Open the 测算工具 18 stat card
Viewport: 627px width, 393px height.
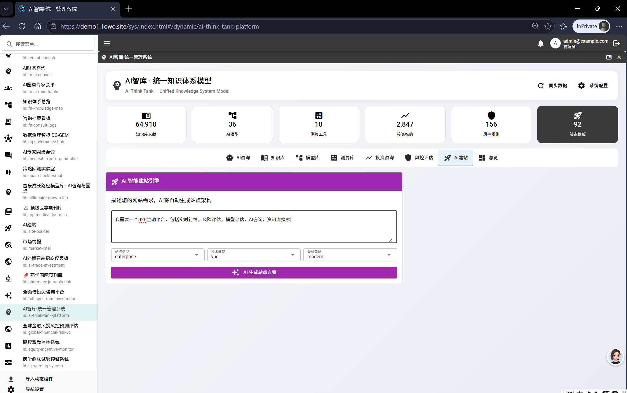319,124
